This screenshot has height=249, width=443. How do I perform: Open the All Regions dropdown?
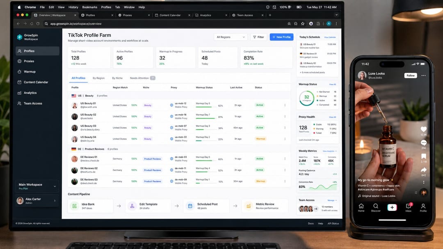point(231,37)
